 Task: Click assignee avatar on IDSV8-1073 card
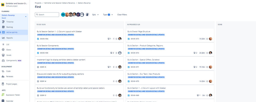pos(210,39)
